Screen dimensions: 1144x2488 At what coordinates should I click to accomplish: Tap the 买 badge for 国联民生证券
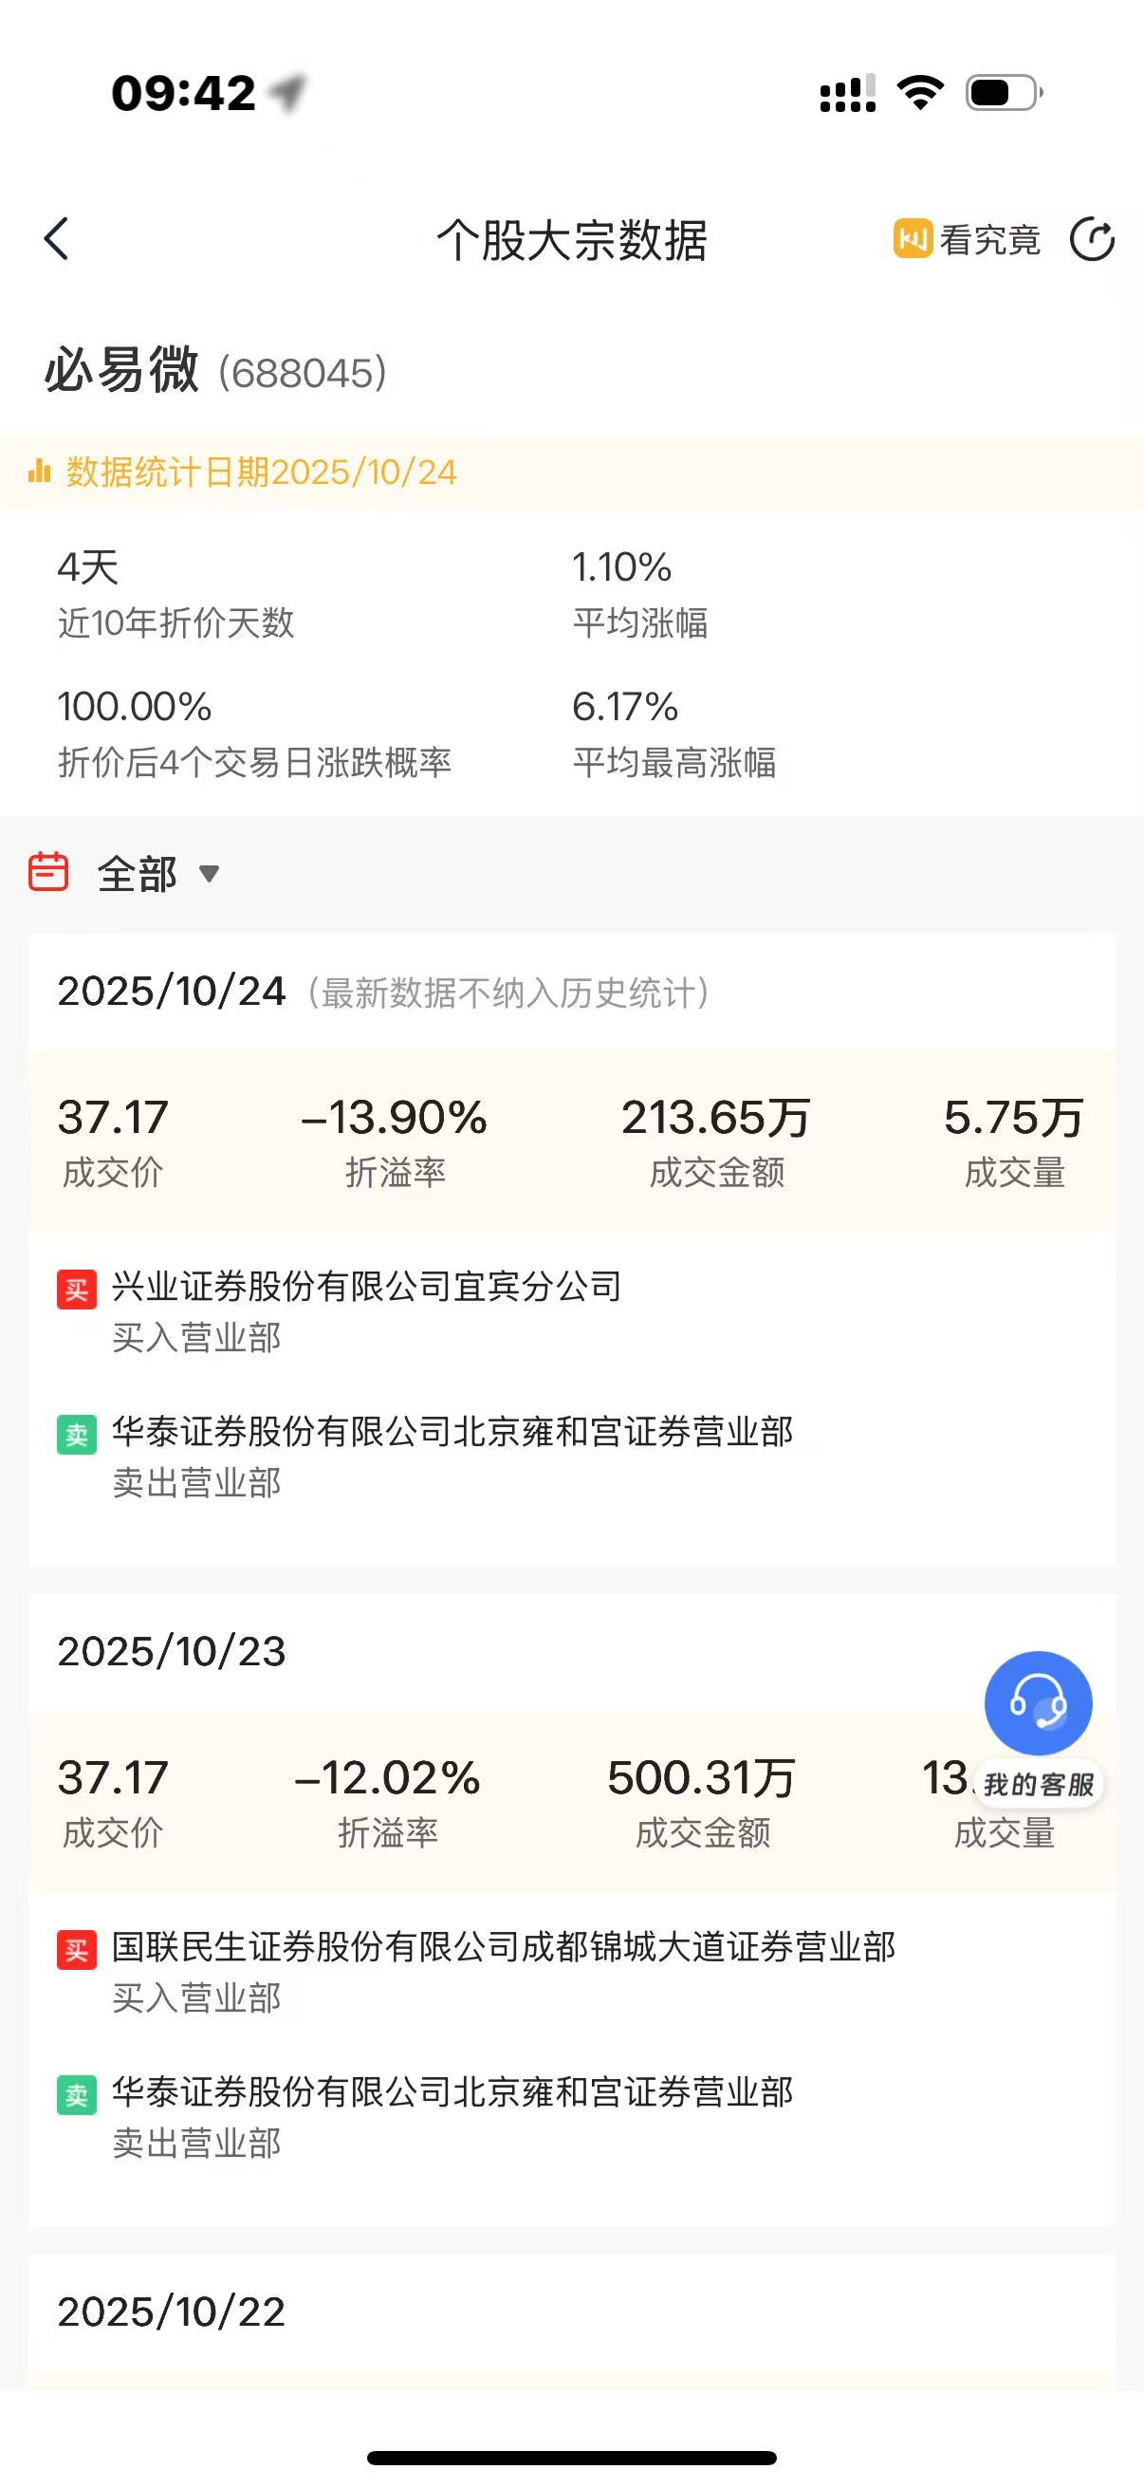(76, 1949)
